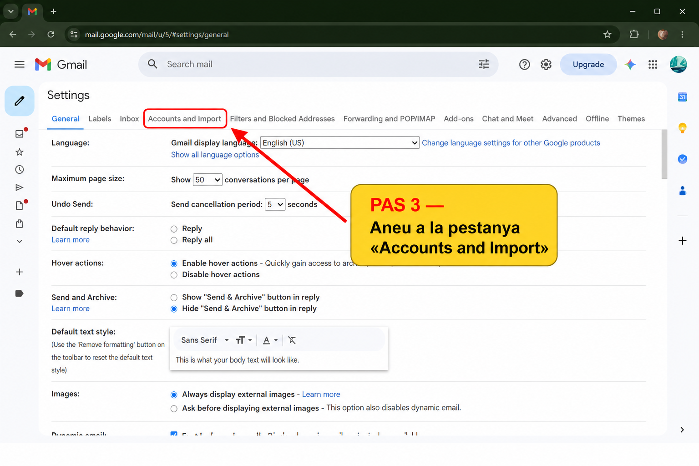Screen dimensions: 699x466
Task: Get add-ons plus icon in side panel
Action: pyautogui.click(x=682, y=241)
